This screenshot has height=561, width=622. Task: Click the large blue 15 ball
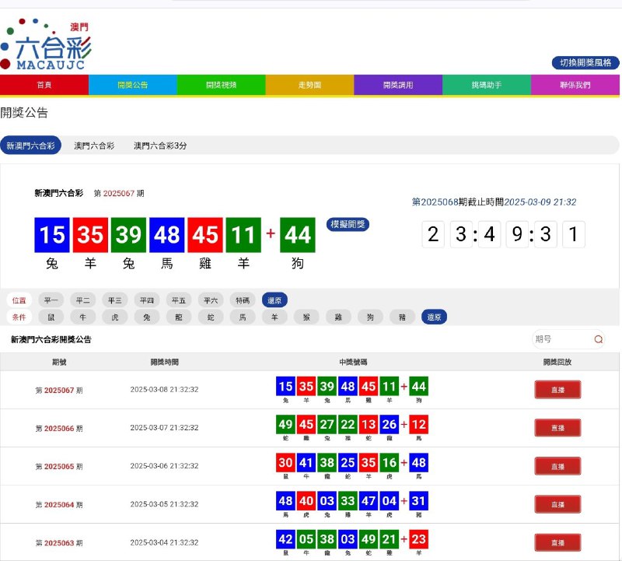tap(52, 235)
